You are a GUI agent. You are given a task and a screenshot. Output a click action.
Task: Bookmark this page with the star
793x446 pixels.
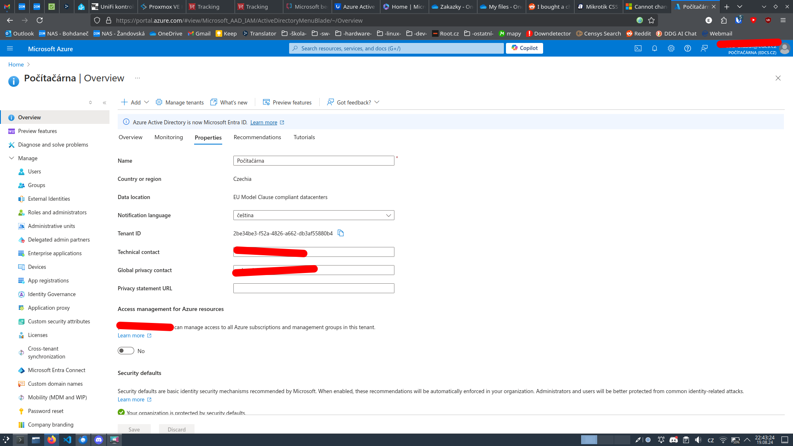[651, 20]
